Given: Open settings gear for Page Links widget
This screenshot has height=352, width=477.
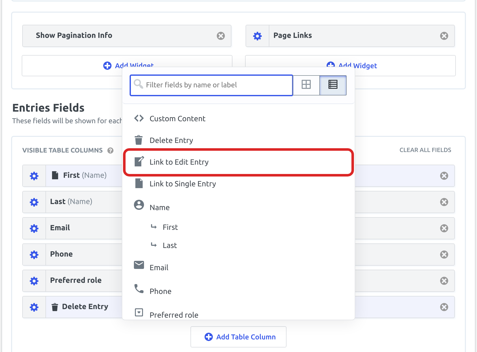Looking at the screenshot, I should click(257, 36).
